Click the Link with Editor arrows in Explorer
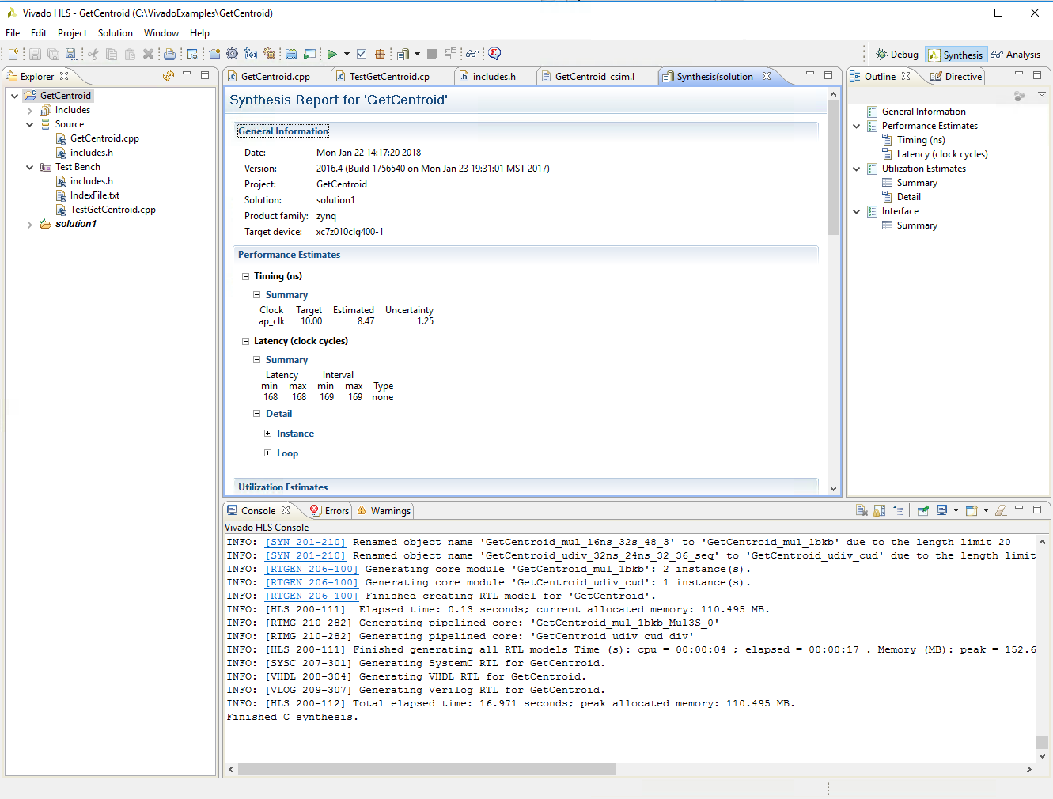 click(168, 76)
